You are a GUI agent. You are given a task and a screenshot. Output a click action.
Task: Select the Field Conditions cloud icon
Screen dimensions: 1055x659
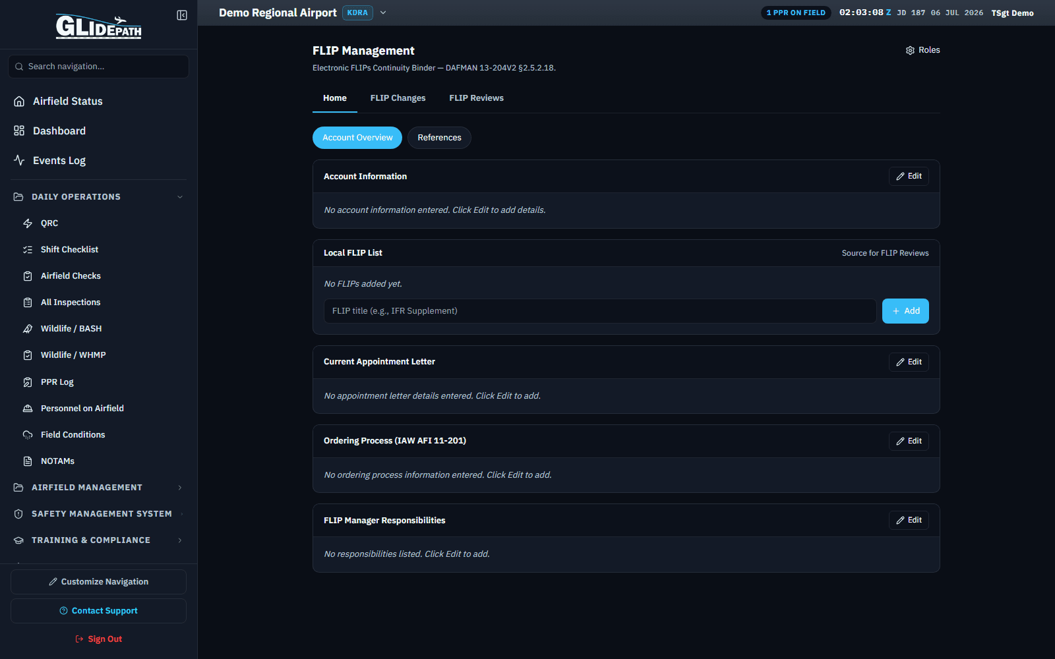tap(28, 435)
